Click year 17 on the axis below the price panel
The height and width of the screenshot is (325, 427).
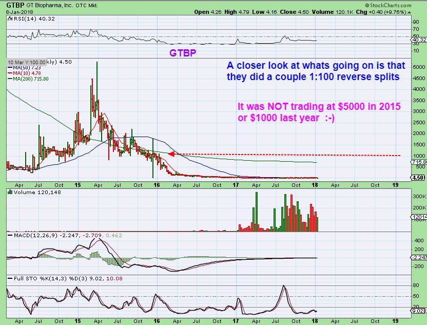click(236, 185)
